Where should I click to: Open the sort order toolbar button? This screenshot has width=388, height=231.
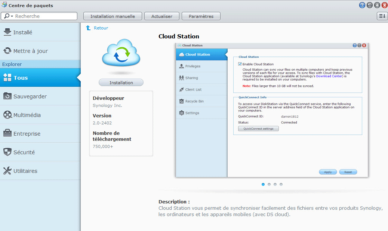pos(382,16)
